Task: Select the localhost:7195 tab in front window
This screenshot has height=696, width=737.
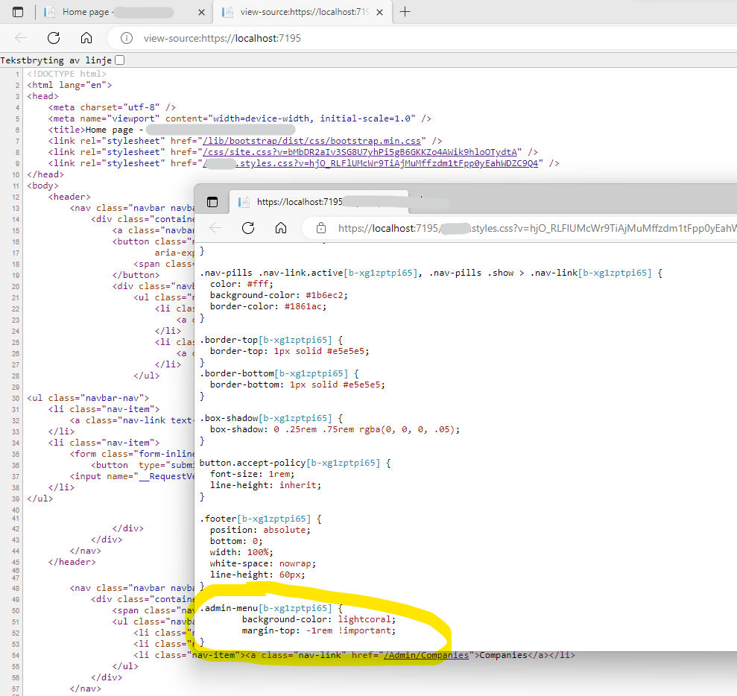Action: point(319,202)
